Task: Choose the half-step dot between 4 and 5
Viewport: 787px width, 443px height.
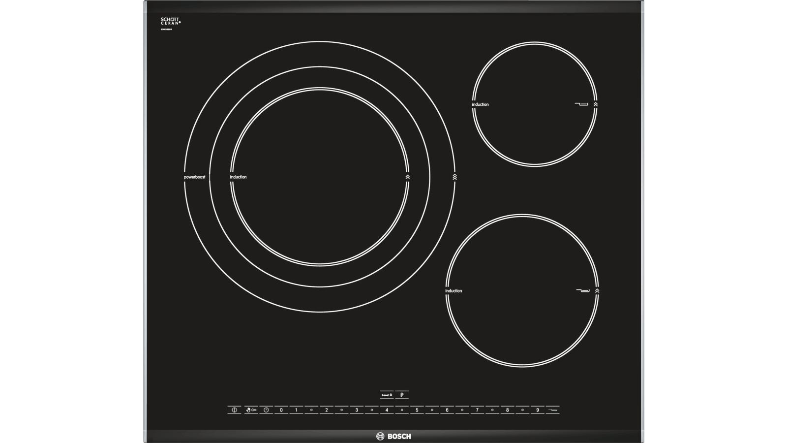Action: click(402, 410)
